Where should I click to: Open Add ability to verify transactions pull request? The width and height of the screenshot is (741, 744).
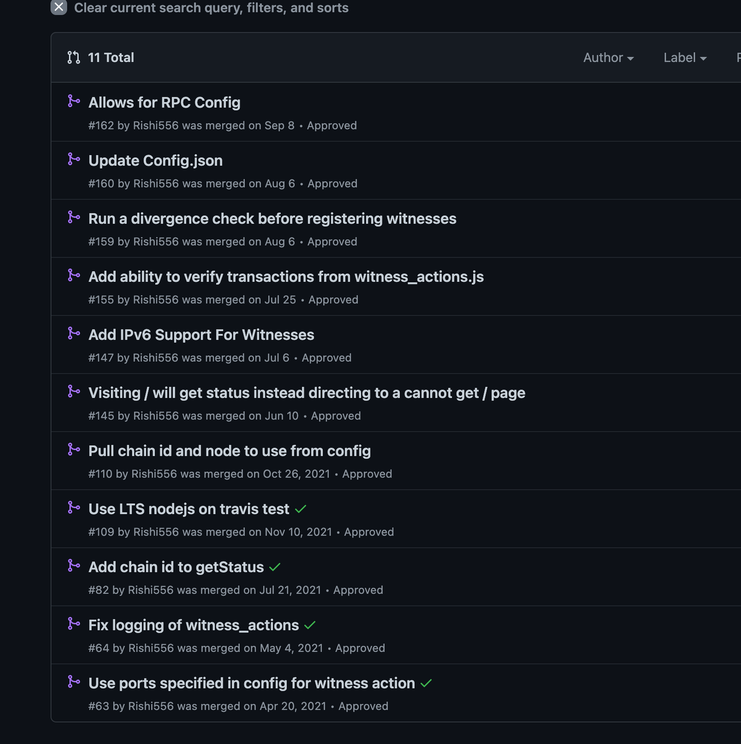coord(286,277)
